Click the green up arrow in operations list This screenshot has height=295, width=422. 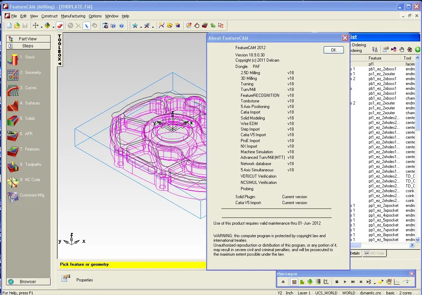pos(417,49)
